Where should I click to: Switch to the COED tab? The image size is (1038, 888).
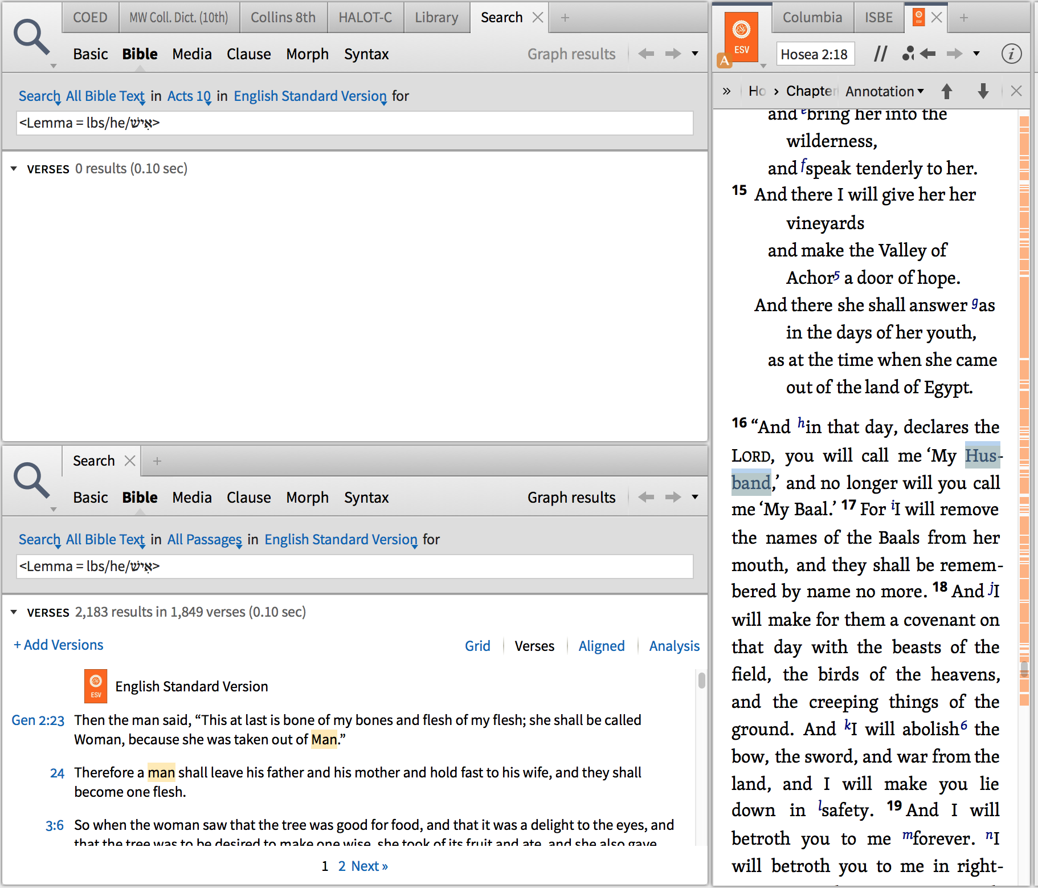coord(90,18)
